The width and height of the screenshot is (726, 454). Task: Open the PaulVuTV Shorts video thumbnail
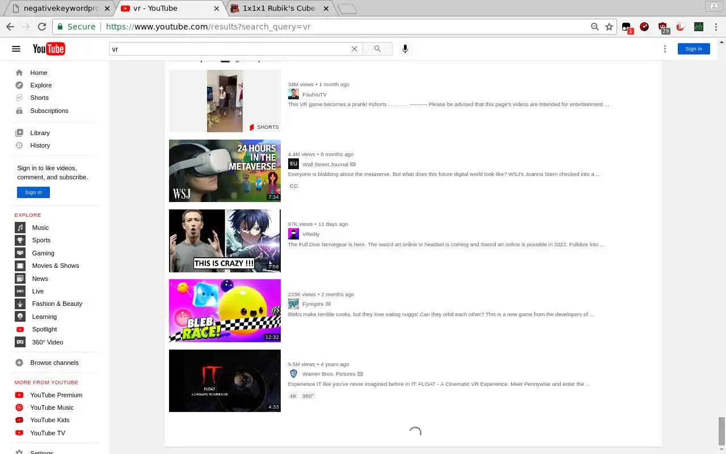click(225, 101)
